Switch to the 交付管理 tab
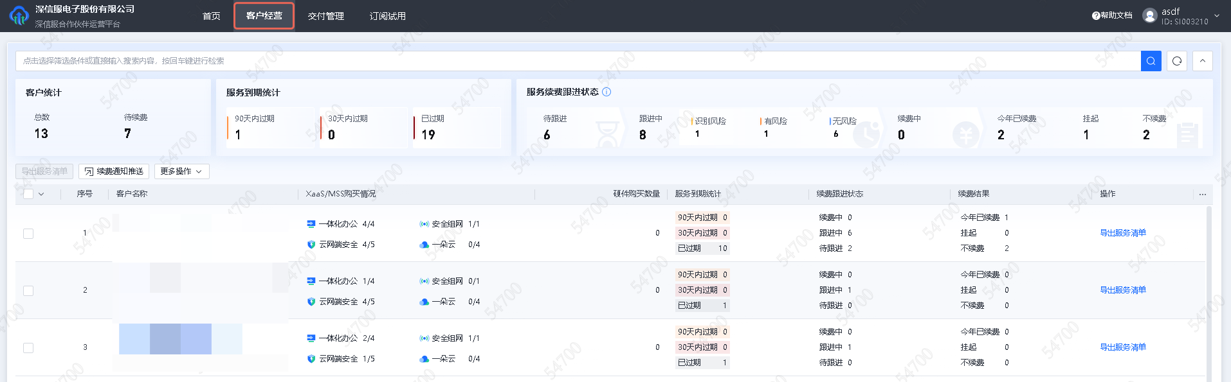 coord(325,16)
